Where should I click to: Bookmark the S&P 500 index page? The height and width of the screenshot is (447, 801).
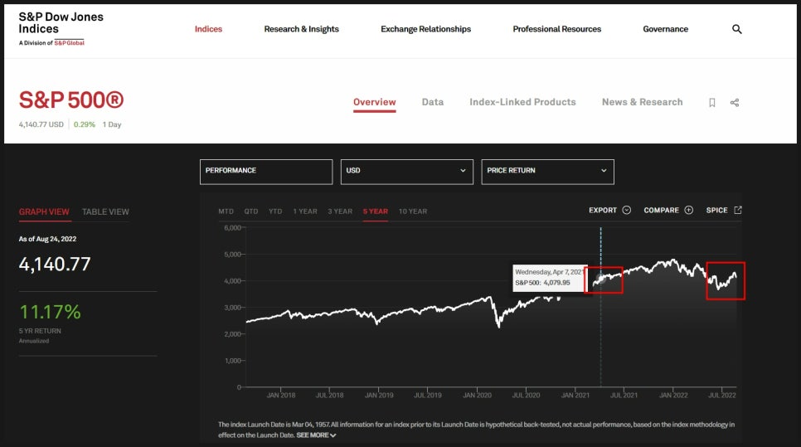click(x=712, y=103)
